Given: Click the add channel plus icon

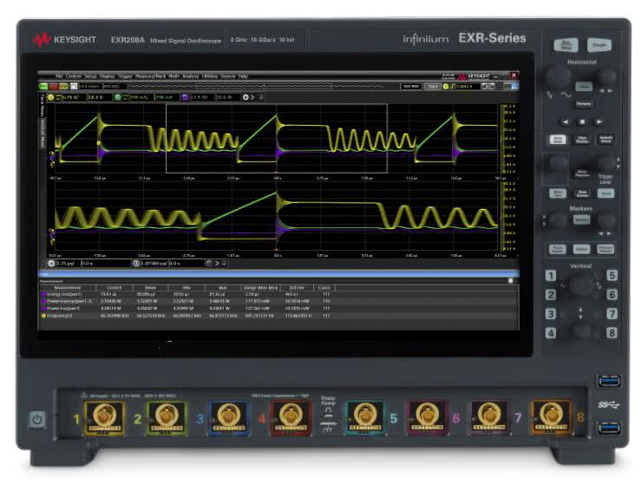Looking at the screenshot, I should coord(246,97).
